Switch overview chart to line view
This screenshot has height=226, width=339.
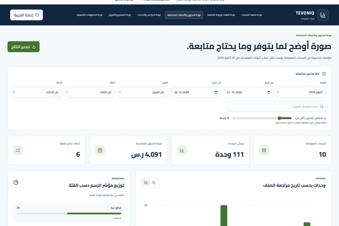[154, 182]
